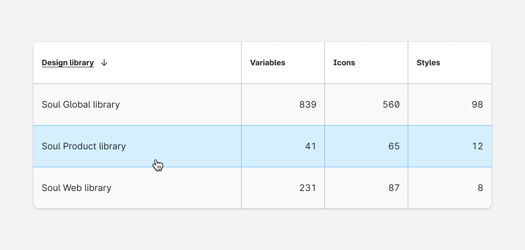Sort the table by Icons column
Screen dimensions: 525x250
[344, 62]
